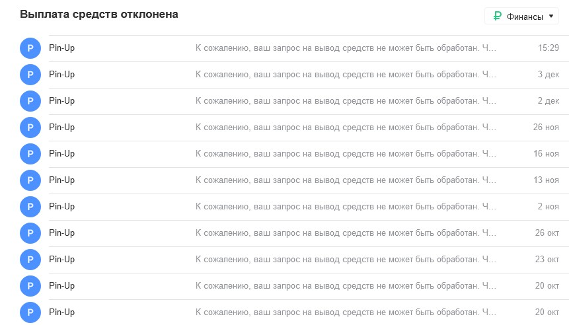Open the first email dated 20 окт

[x=309, y=286]
